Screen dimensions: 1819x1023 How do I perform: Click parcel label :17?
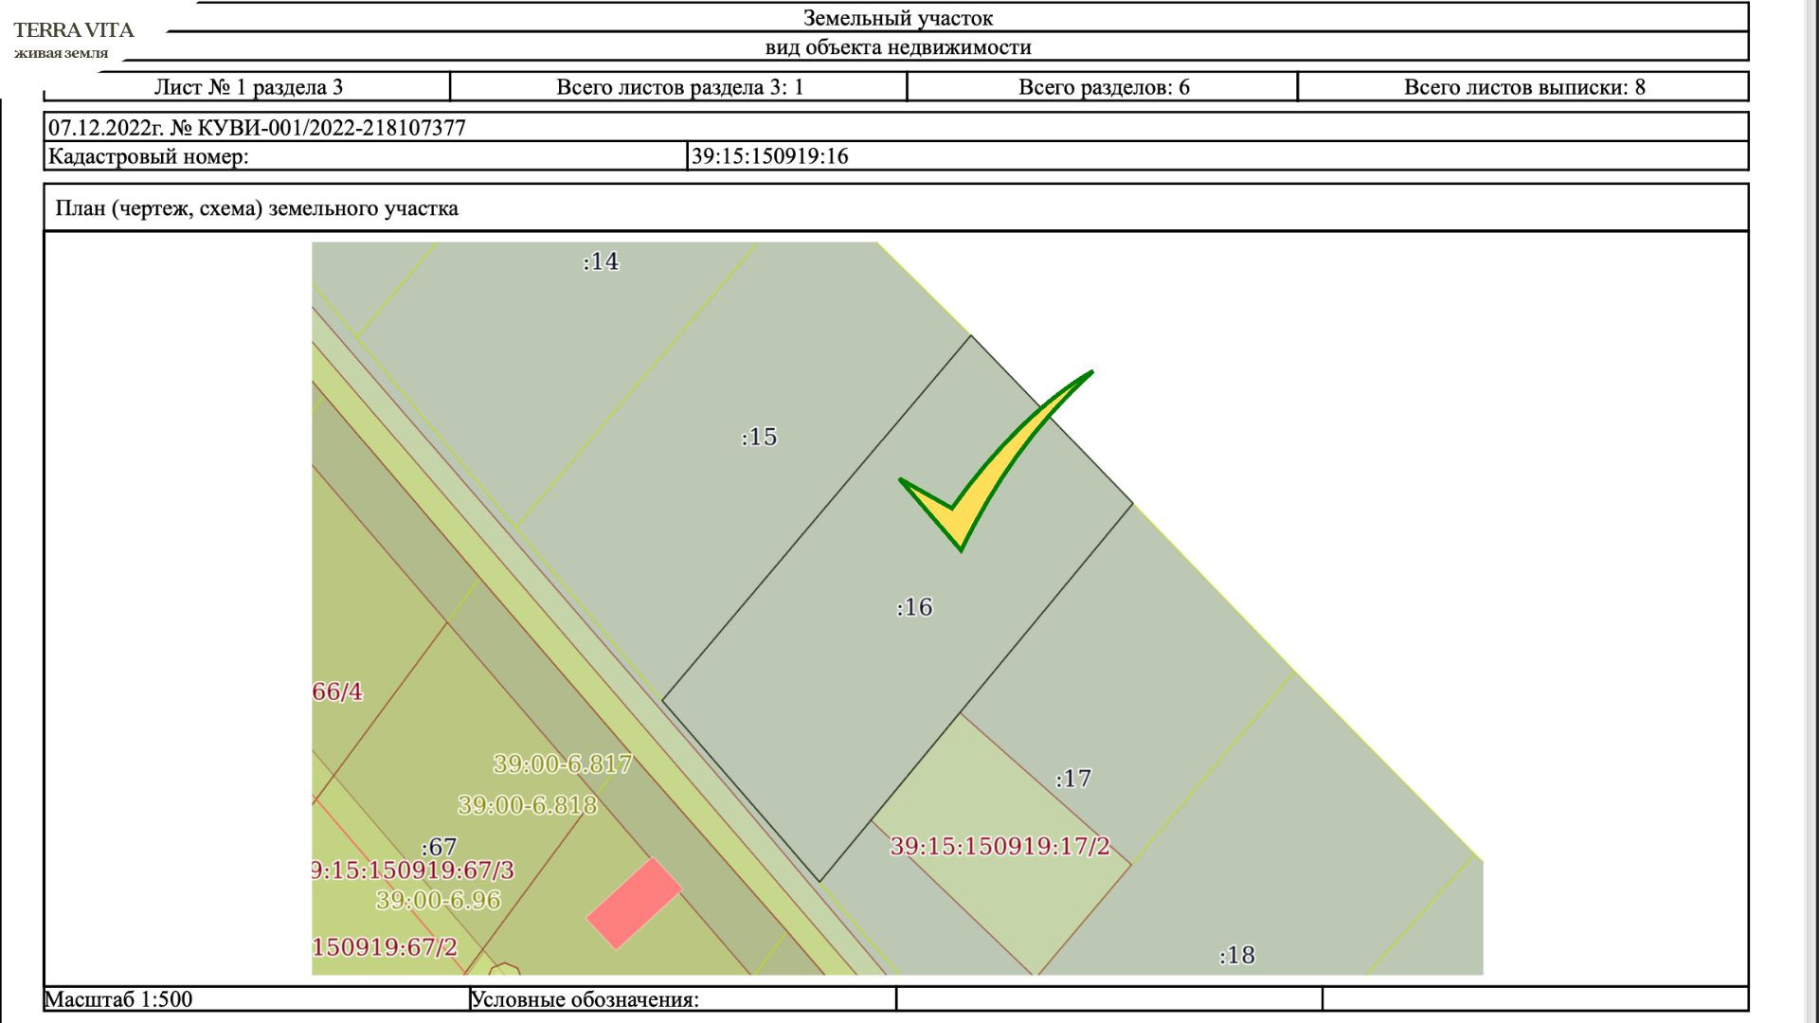click(x=1073, y=779)
